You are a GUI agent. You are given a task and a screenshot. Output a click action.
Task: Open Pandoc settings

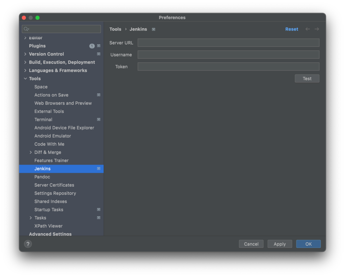(x=42, y=177)
